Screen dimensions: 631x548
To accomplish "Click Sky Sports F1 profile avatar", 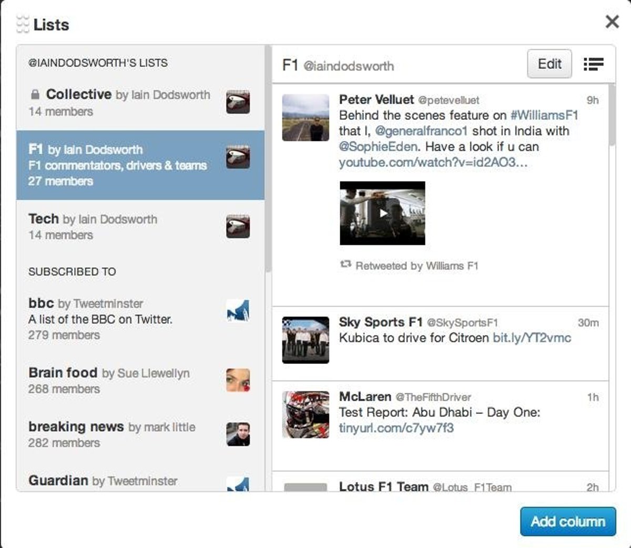I will point(306,340).
